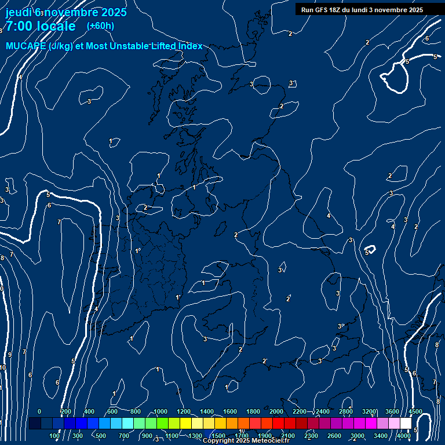
Task: Click the light blue 500–600 legend swatch
Action: tap(104, 423)
